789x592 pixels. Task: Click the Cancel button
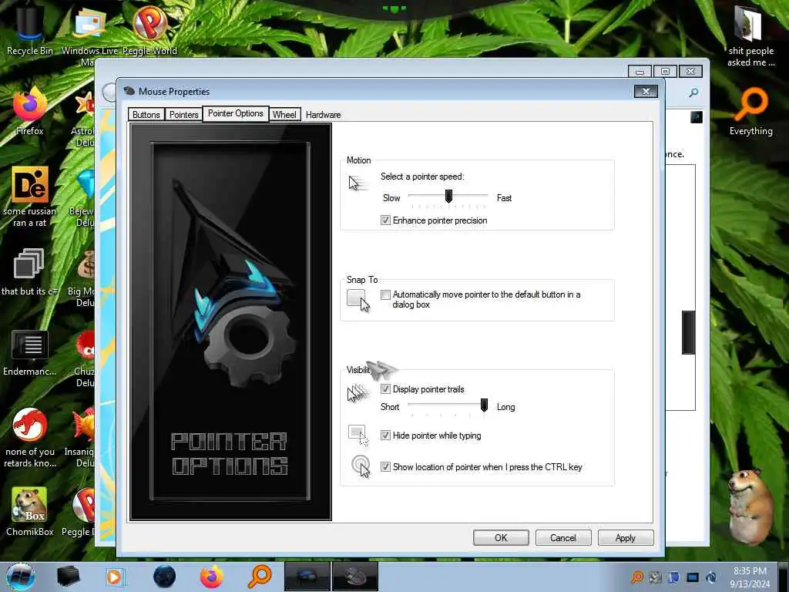pos(563,537)
